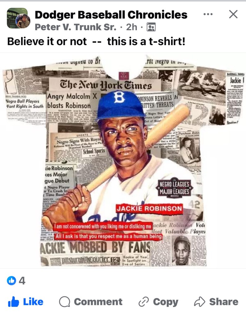The height and width of the screenshot is (316, 246).
Task: Click the group members privacy icon
Action: (151, 27)
